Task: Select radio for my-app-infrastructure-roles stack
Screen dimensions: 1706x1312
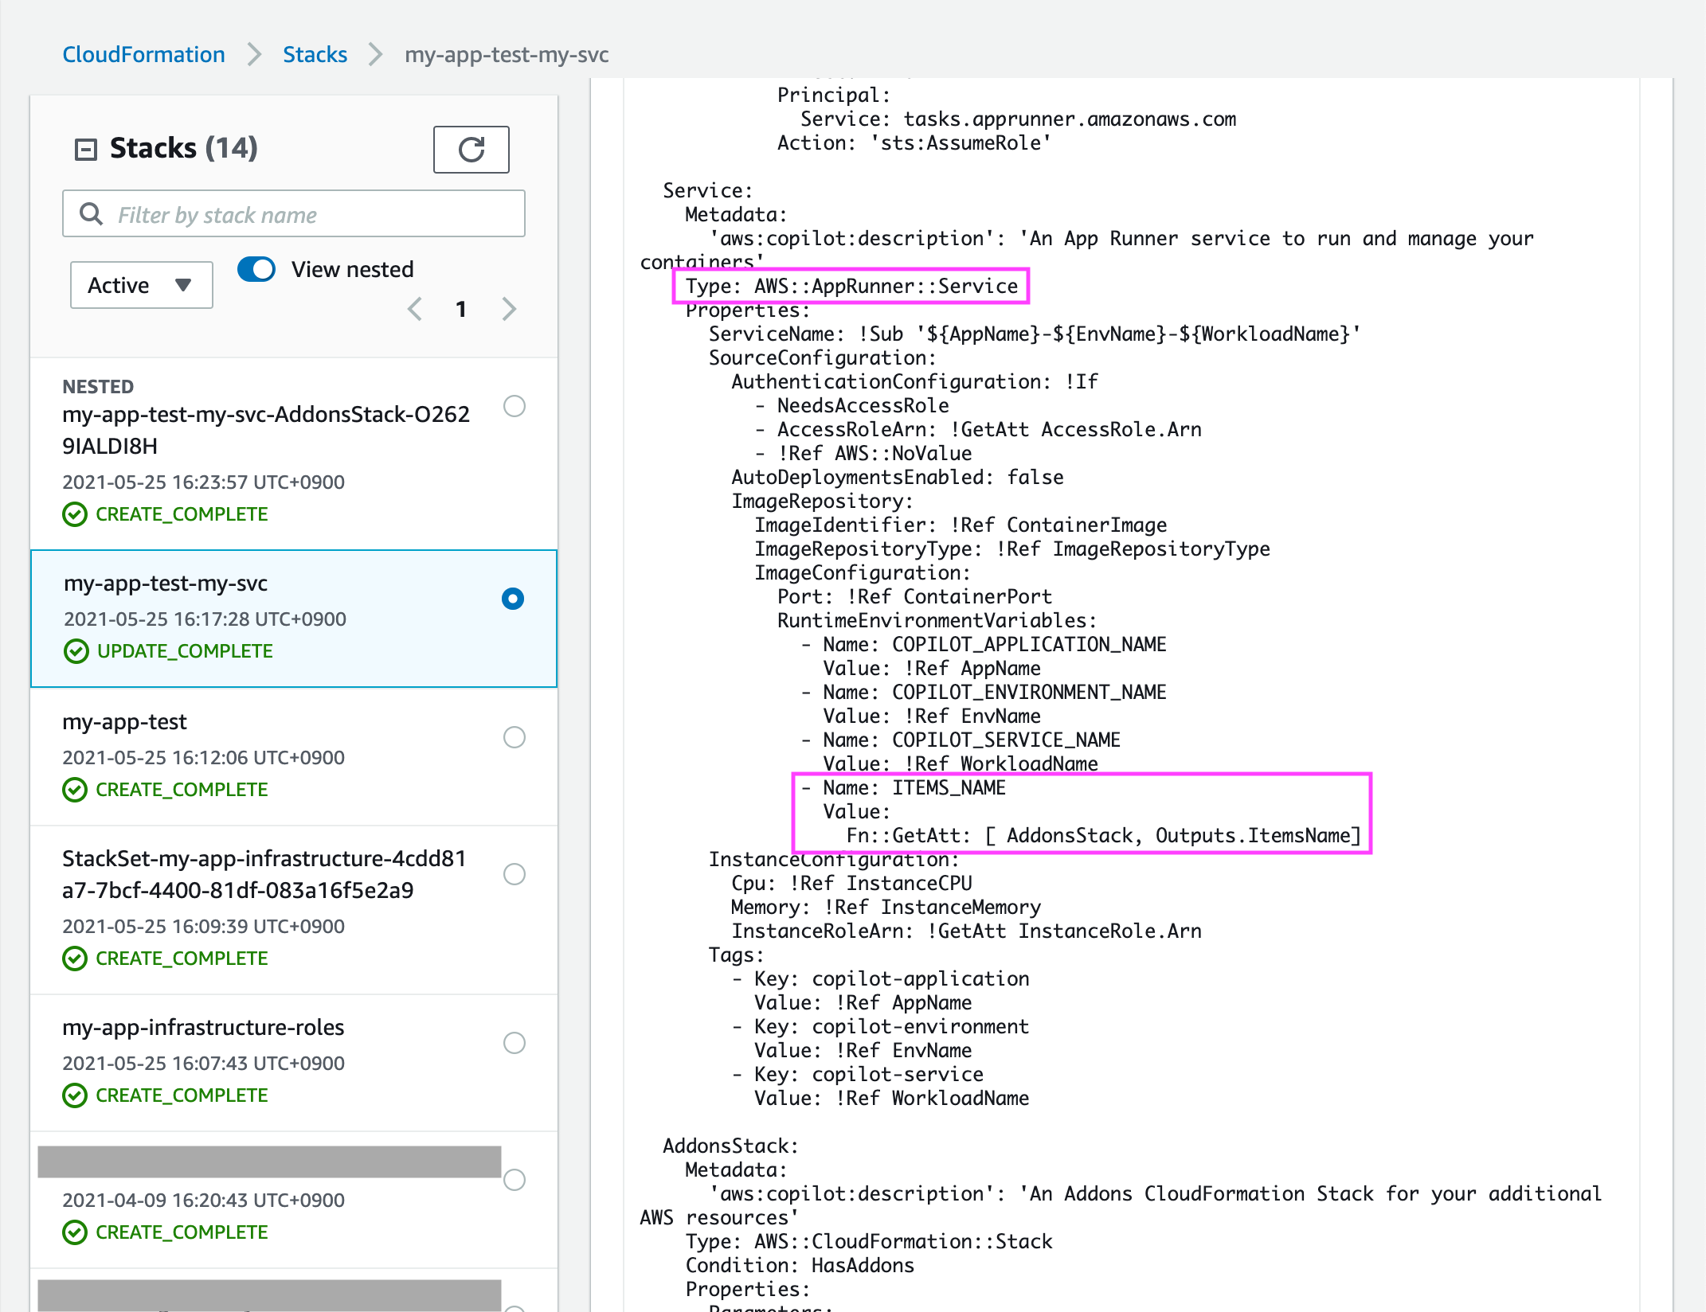Action: coord(515,1043)
